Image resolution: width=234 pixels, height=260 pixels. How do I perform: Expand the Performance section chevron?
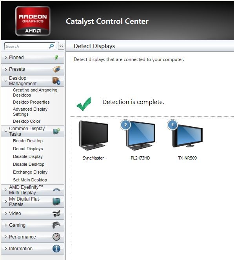[x=6, y=237]
